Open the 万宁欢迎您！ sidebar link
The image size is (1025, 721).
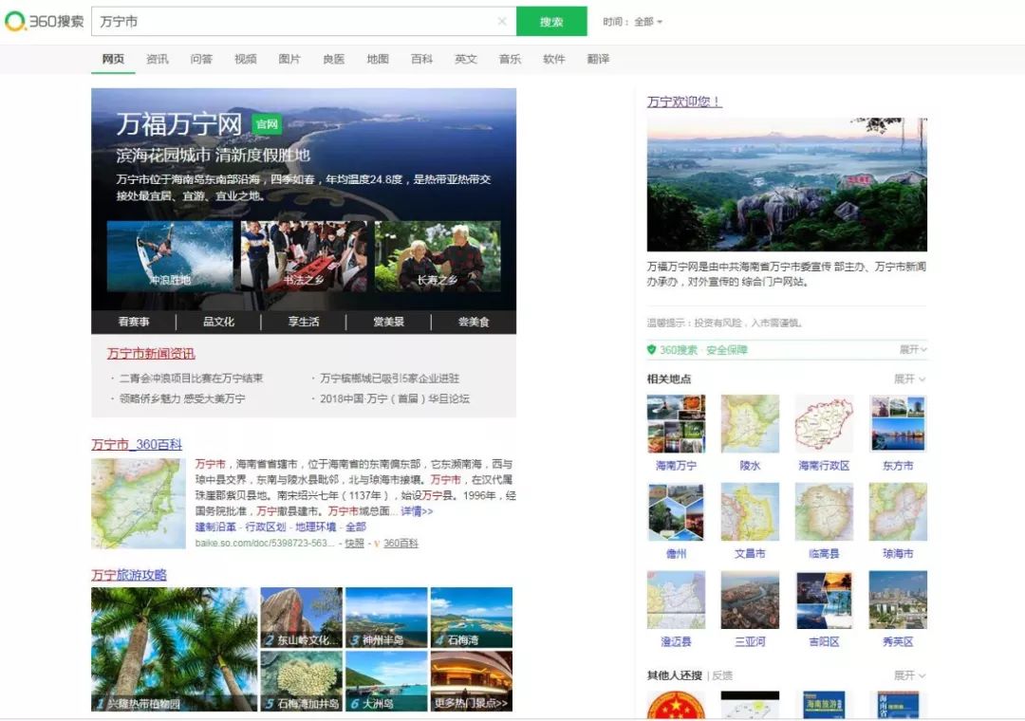tap(684, 102)
